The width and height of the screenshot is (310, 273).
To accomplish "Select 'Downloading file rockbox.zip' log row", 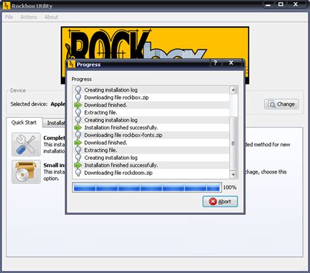I will [x=151, y=98].
